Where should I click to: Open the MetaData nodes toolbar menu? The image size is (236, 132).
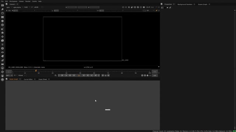[x=3, y=56]
